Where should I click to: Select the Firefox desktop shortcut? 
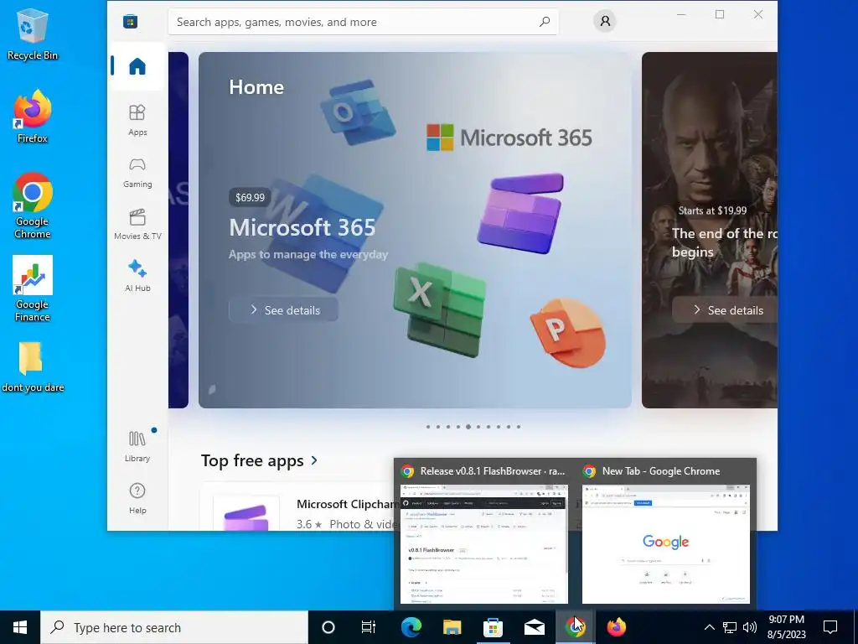click(x=33, y=117)
